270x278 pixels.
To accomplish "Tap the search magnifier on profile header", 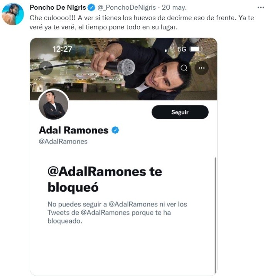I will pyautogui.click(x=184, y=68).
